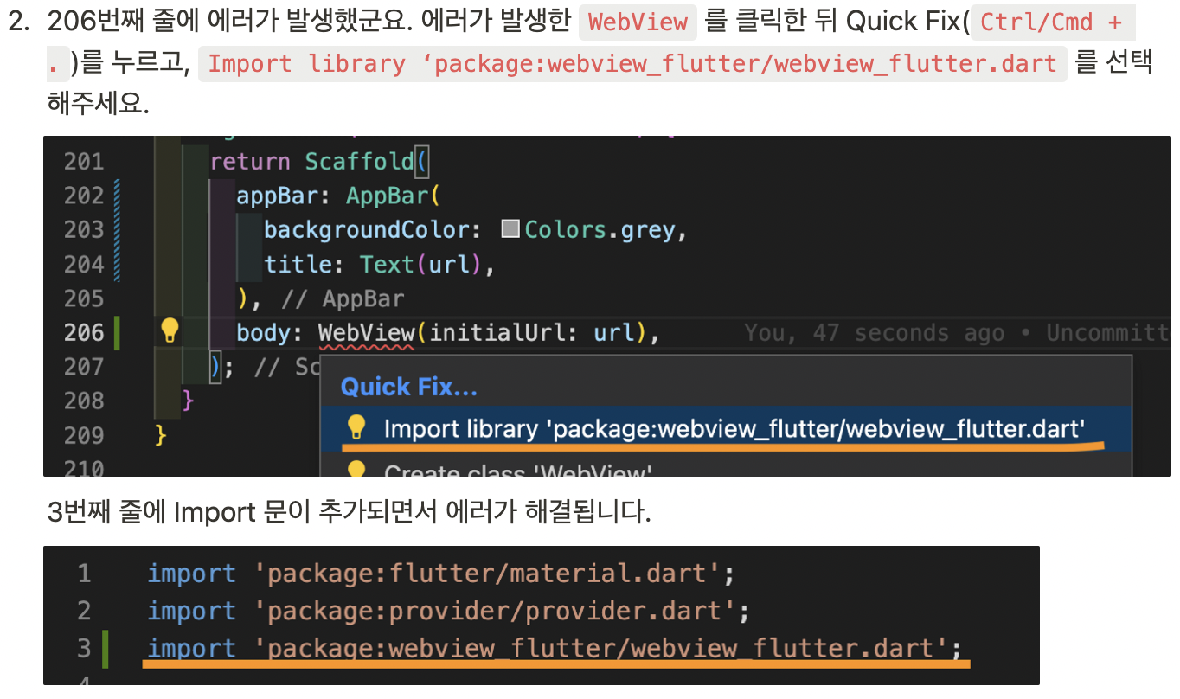1180x699 pixels.
Task: Click the import 'package:provider/provider.dart' line
Action: click(x=447, y=611)
